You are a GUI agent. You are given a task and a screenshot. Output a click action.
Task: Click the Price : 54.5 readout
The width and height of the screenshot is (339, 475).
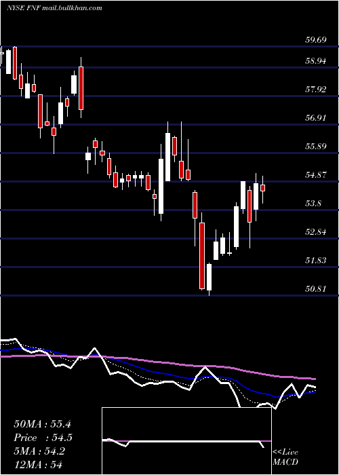click(x=43, y=438)
